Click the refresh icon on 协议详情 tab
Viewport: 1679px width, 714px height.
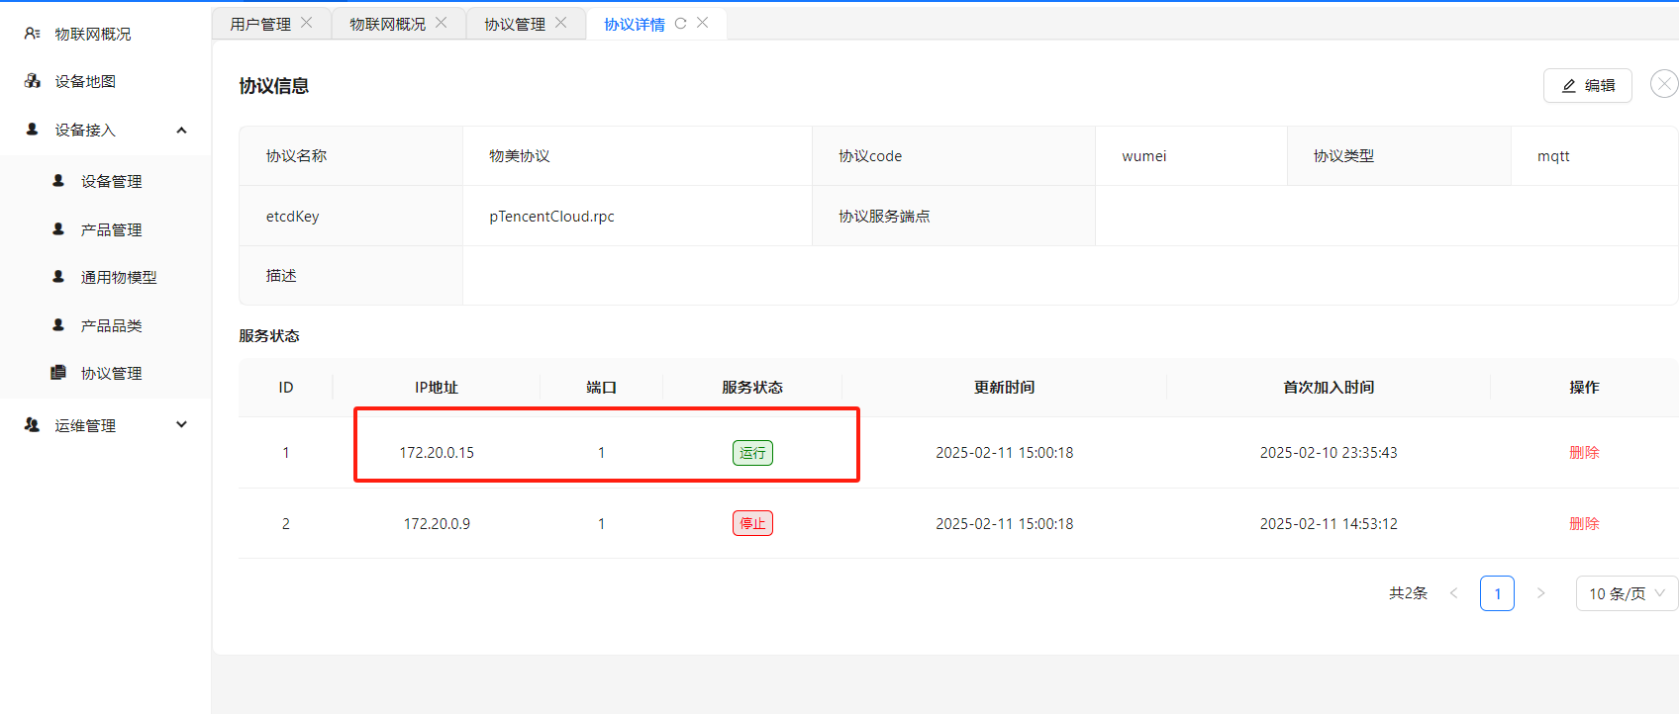[x=680, y=24]
